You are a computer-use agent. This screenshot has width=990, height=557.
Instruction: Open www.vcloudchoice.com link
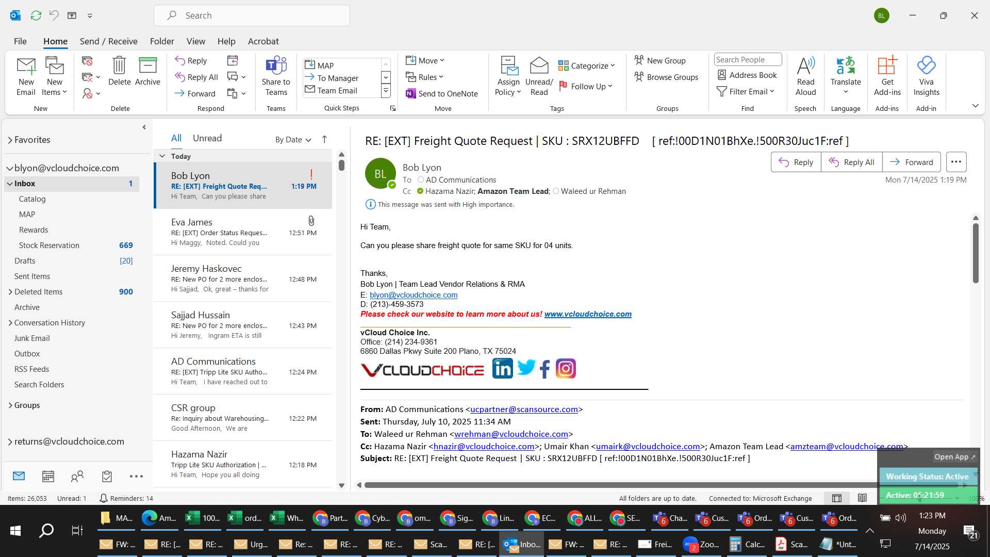588,314
